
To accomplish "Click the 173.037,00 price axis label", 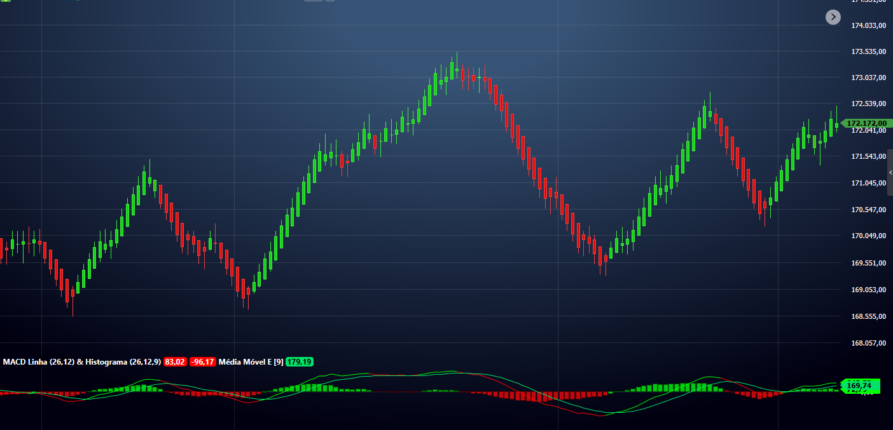I will coord(869,77).
